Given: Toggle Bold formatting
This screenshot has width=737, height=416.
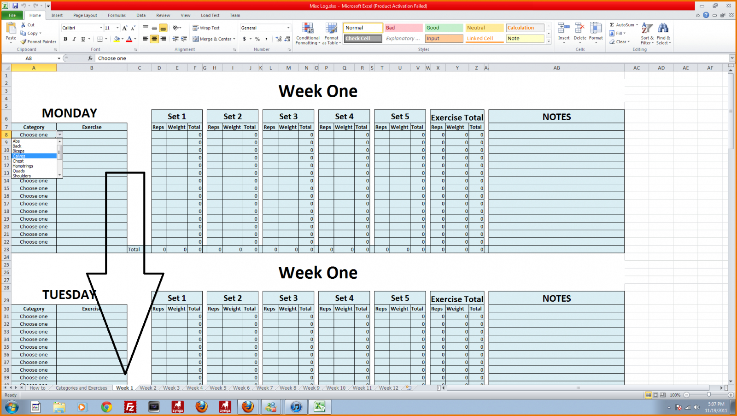Looking at the screenshot, I should click(65, 39).
